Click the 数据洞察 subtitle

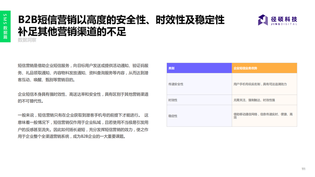27,40
